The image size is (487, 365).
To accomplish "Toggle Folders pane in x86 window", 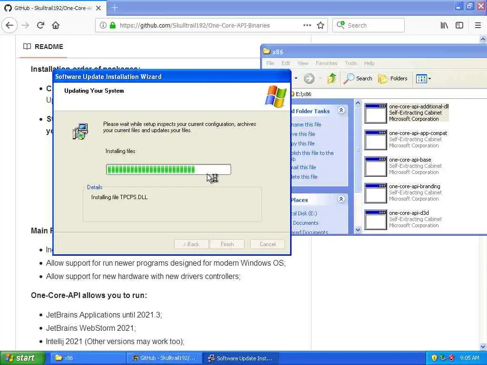I will [393, 78].
